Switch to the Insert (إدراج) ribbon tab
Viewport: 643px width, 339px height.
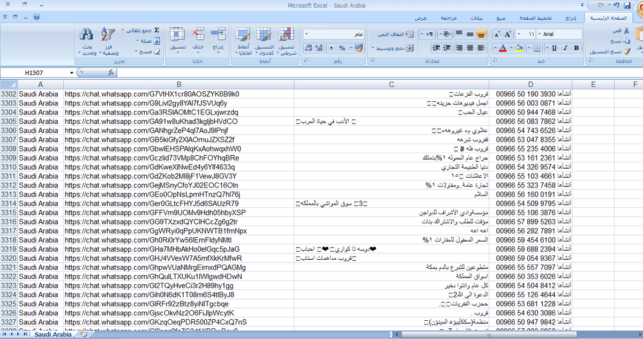tap(572, 18)
